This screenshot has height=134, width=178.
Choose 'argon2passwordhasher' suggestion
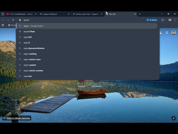pyautogui.click(x=87, y=48)
